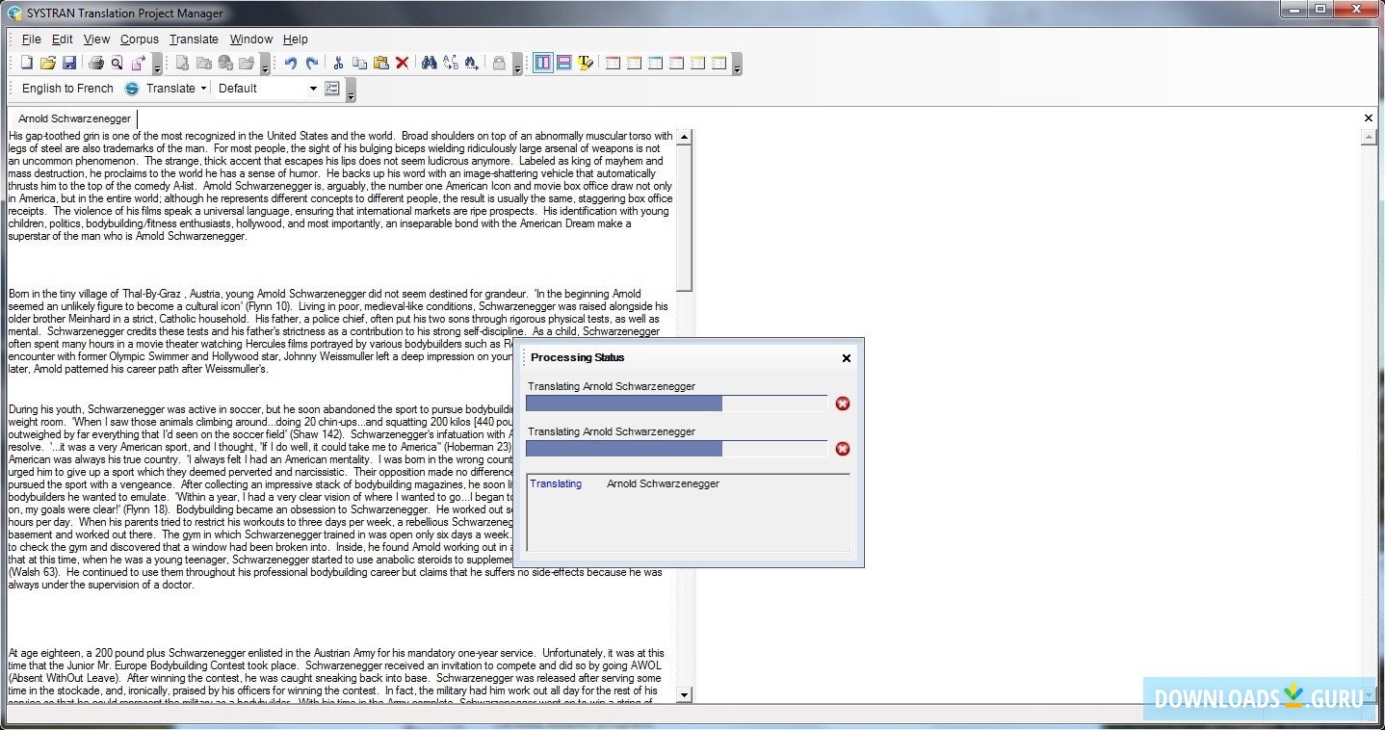Expand the edit toolbar overflow arrow after the padlock
Image resolution: width=1385 pixels, height=730 pixels.
coord(517,65)
